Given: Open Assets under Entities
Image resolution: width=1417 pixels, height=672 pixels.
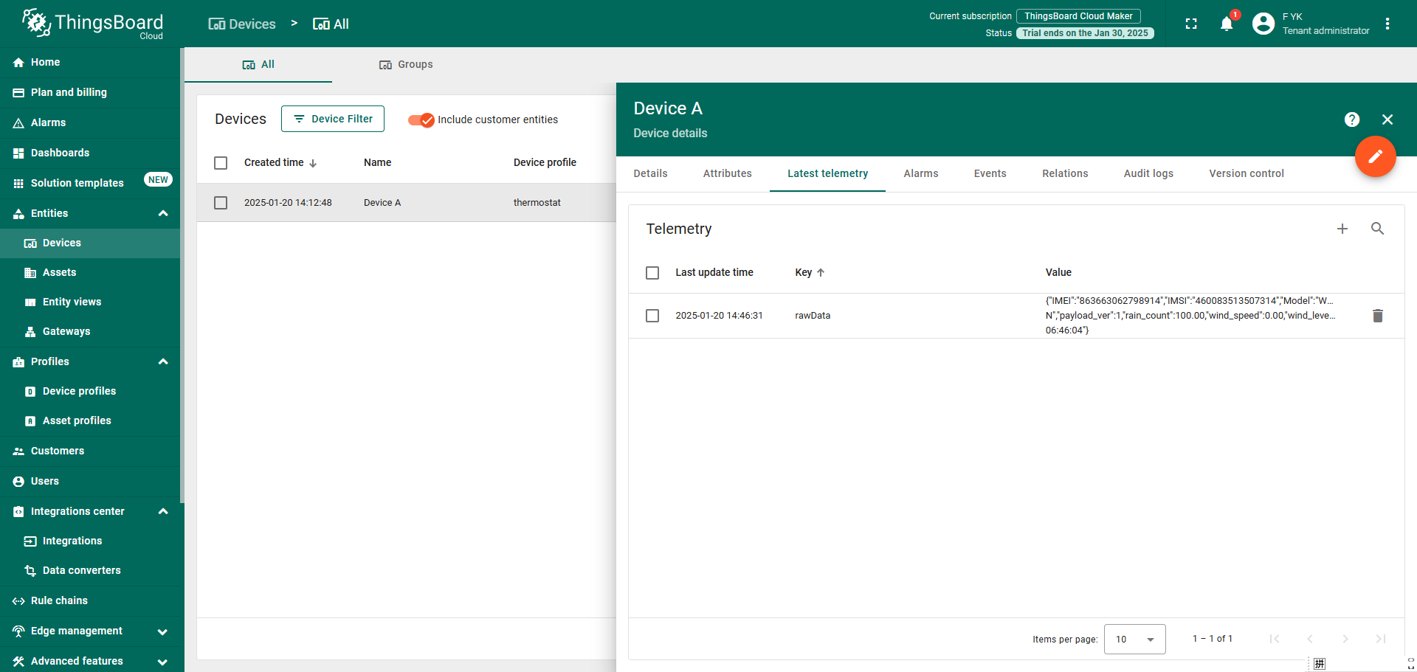Looking at the screenshot, I should click(90, 272).
